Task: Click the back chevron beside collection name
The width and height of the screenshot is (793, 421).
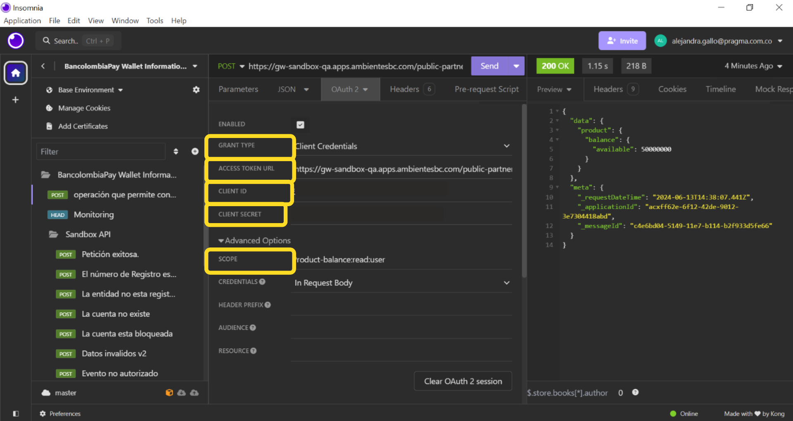Action: click(x=43, y=66)
